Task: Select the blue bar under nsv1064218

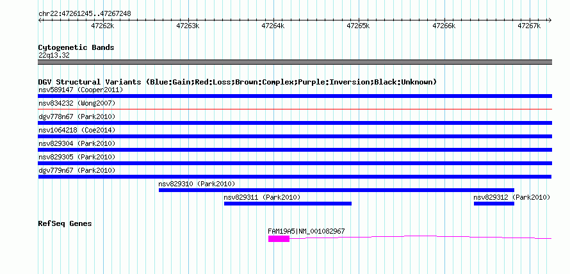Action: [295, 136]
